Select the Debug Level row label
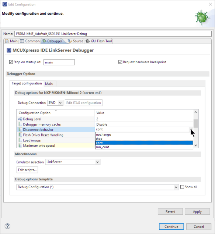215x234 pixels. (32, 119)
